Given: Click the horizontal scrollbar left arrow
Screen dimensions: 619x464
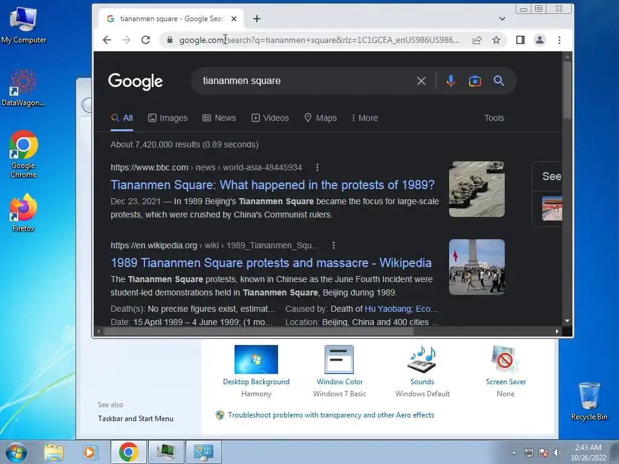Looking at the screenshot, I should pyautogui.click(x=99, y=332).
